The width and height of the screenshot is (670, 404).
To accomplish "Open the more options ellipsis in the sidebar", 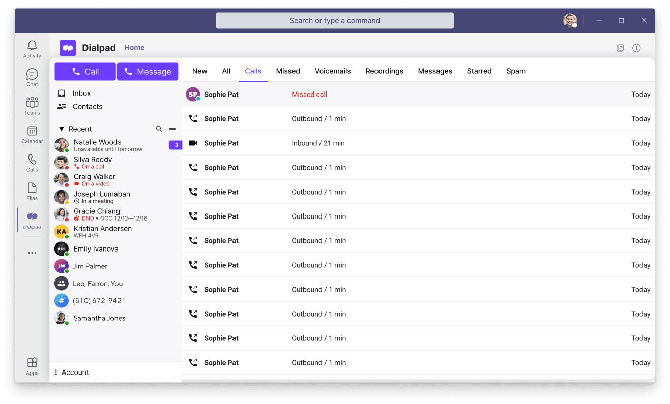I will (x=32, y=253).
